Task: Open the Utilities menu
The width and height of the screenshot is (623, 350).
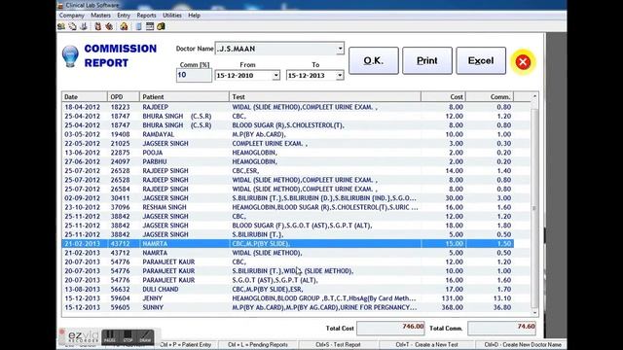Action: click(172, 16)
